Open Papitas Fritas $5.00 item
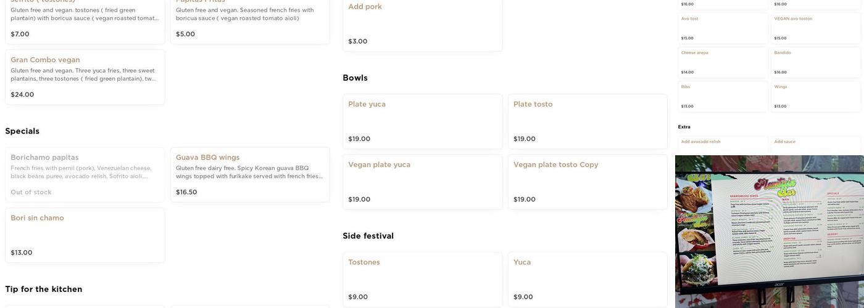The height and width of the screenshot is (308, 864). point(250,22)
